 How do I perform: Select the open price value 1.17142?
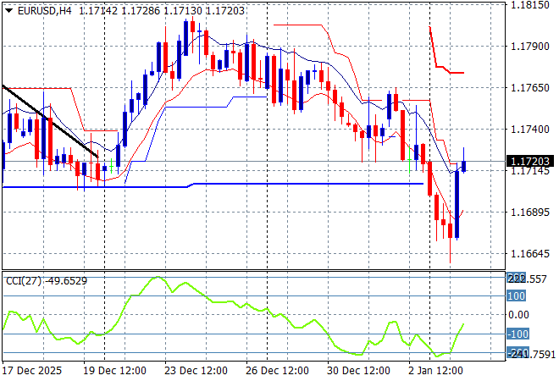click(98, 11)
